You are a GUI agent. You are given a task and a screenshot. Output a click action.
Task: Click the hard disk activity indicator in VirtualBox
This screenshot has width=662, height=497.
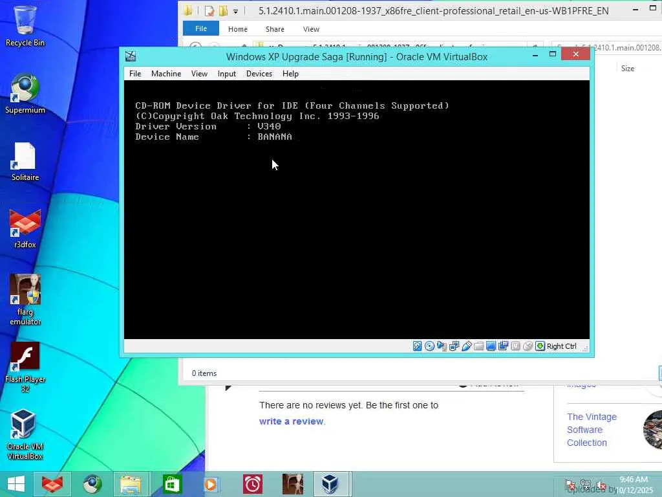(417, 346)
